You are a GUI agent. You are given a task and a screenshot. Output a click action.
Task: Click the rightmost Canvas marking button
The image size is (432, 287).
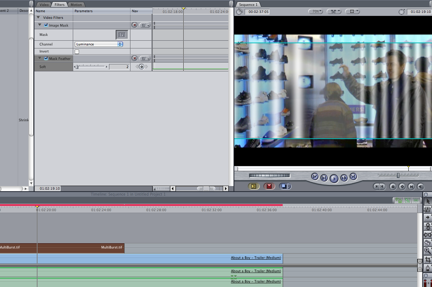click(x=421, y=187)
